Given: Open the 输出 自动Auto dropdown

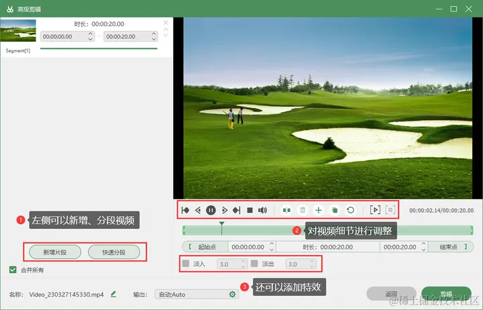Looking at the screenshot, I should click(197, 295).
